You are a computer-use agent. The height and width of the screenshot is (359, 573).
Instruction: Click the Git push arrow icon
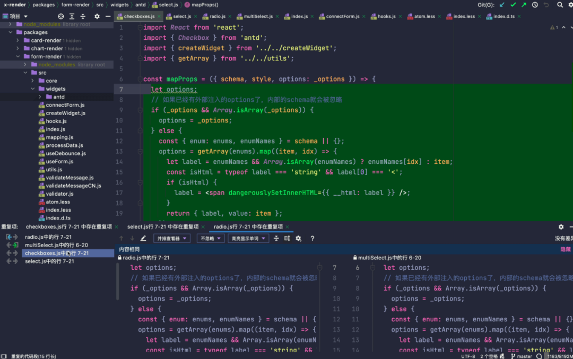coord(524,5)
